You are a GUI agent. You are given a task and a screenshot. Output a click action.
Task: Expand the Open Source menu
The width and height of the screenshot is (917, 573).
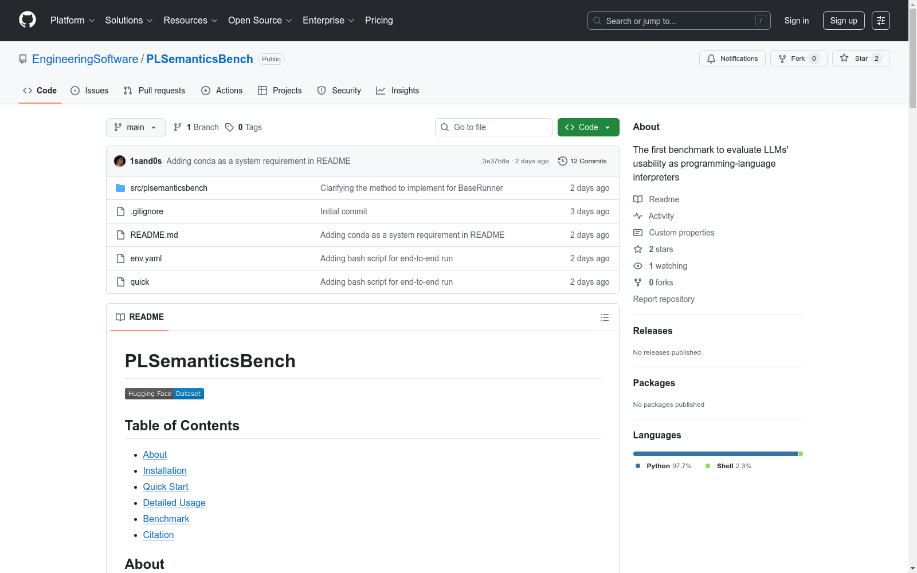coord(260,21)
